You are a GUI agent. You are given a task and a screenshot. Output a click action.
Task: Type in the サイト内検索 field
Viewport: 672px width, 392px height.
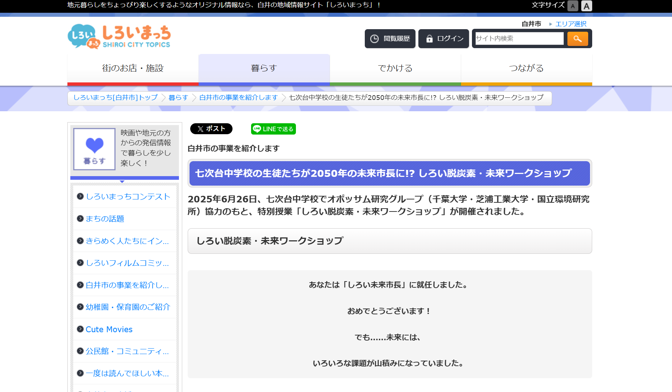pyautogui.click(x=519, y=39)
